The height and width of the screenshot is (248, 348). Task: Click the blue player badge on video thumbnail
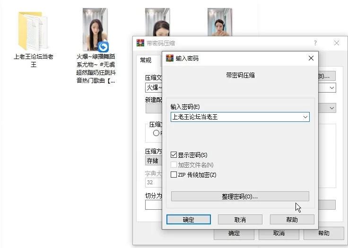[x=103, y=47]
